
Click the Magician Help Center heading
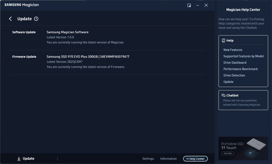click(243, 10)
